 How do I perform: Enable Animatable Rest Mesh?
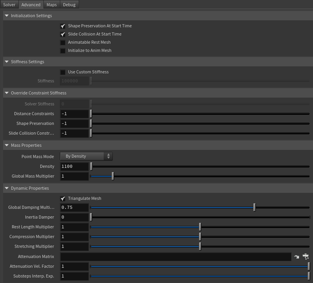[x=63, y=42]
